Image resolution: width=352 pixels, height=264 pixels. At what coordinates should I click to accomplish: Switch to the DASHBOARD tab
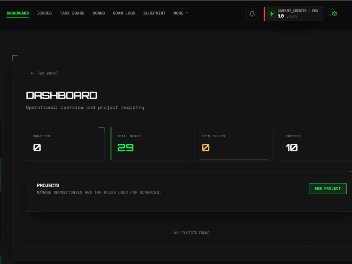(x=18, y=13)
